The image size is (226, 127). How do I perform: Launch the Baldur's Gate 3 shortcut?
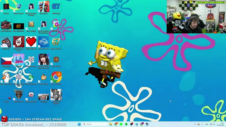[x=19, y=96]
